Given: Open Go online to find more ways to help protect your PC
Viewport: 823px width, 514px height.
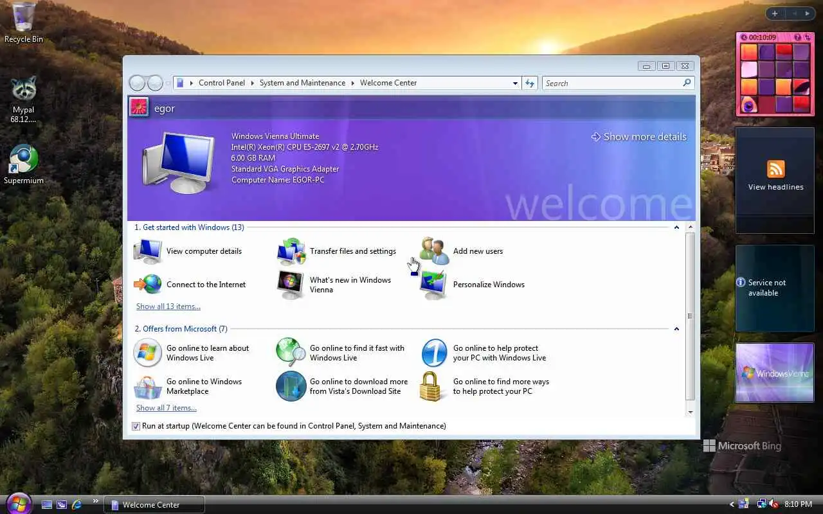Looking at the screenshot, I should 485,386.
